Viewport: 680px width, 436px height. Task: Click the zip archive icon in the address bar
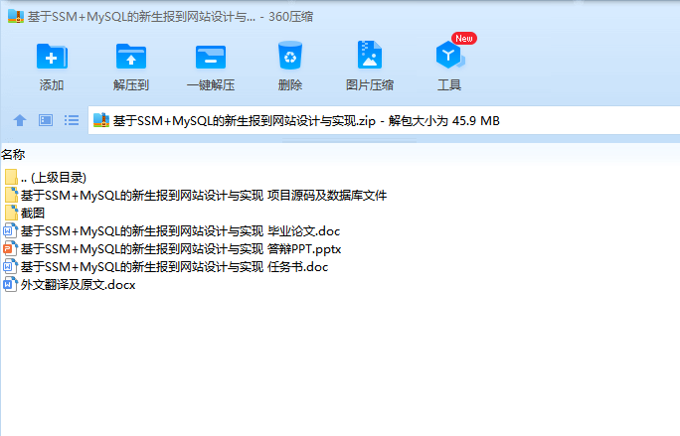click(101, 120)
